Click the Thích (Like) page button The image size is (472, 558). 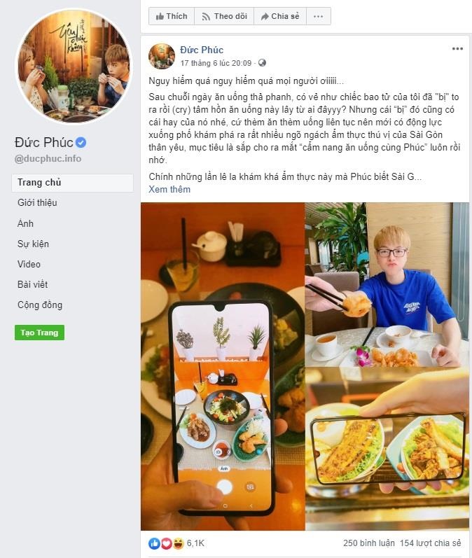[x=172, y=16]
